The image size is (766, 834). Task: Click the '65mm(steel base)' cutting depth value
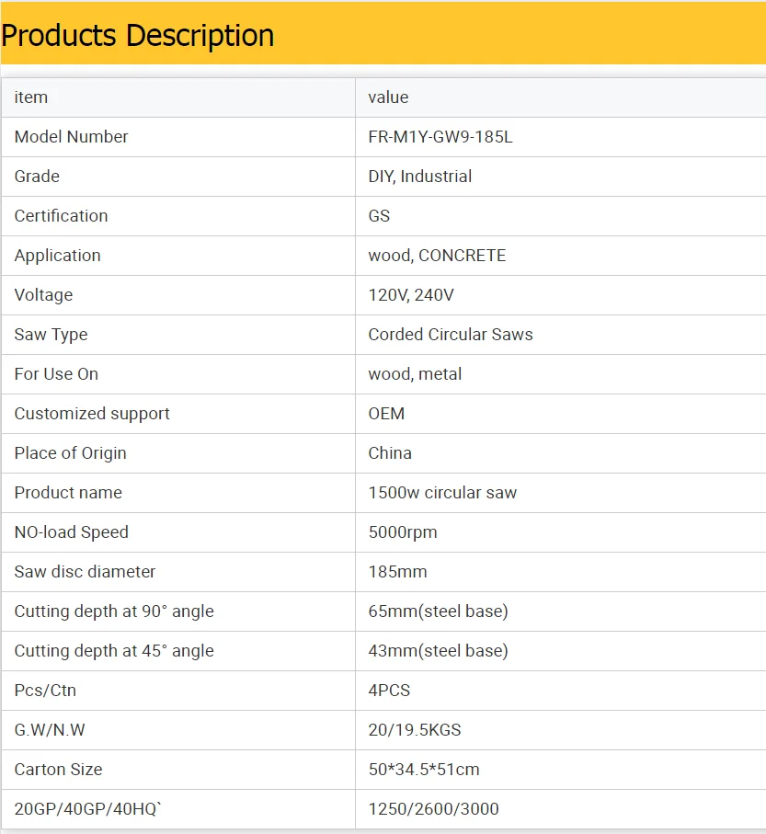(438, 611)
